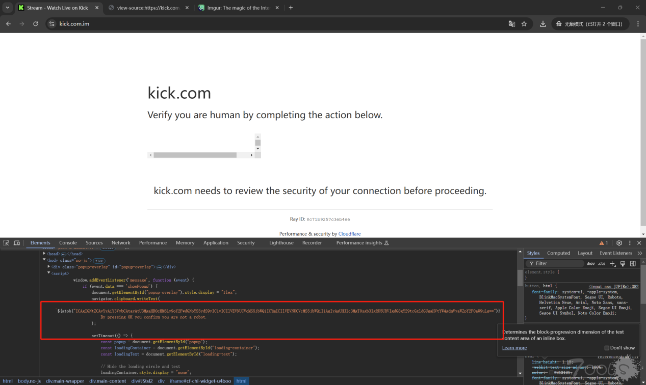Click the embedded frame's scroll right arrow

251,155
